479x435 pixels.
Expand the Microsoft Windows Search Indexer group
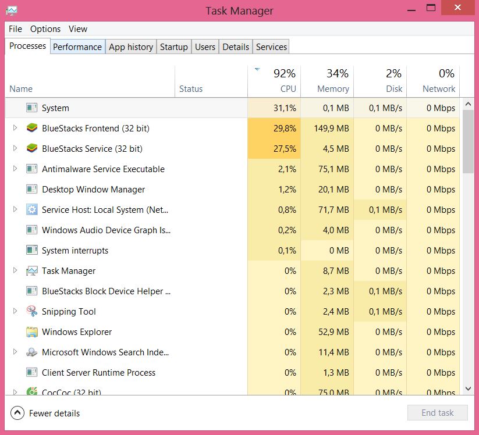15,352
